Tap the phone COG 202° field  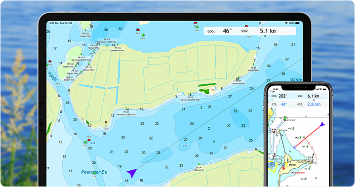[x=279, y=96]
